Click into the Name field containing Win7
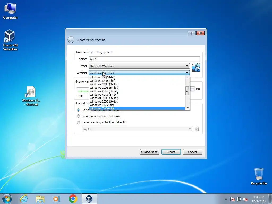 (144, 59)
